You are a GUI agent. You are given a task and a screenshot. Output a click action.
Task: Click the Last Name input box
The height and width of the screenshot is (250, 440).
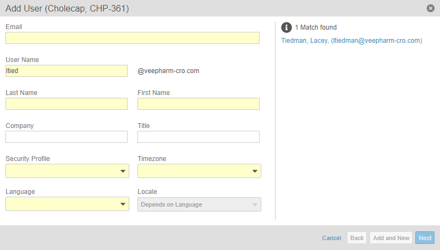[67, 104]
